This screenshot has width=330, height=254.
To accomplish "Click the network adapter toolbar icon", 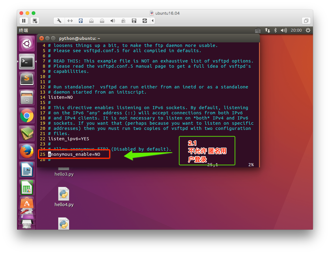I will (70, 21).
